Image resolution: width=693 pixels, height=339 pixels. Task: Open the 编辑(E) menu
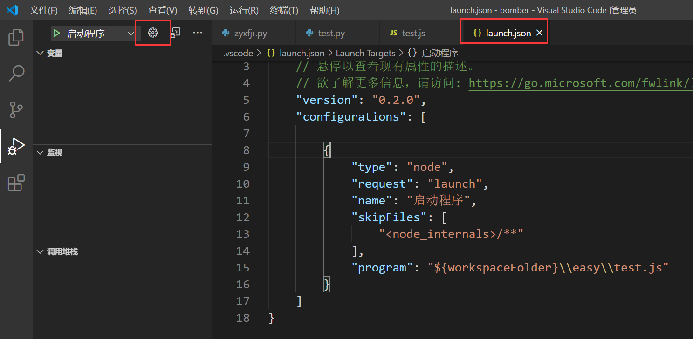coord(83,10)
